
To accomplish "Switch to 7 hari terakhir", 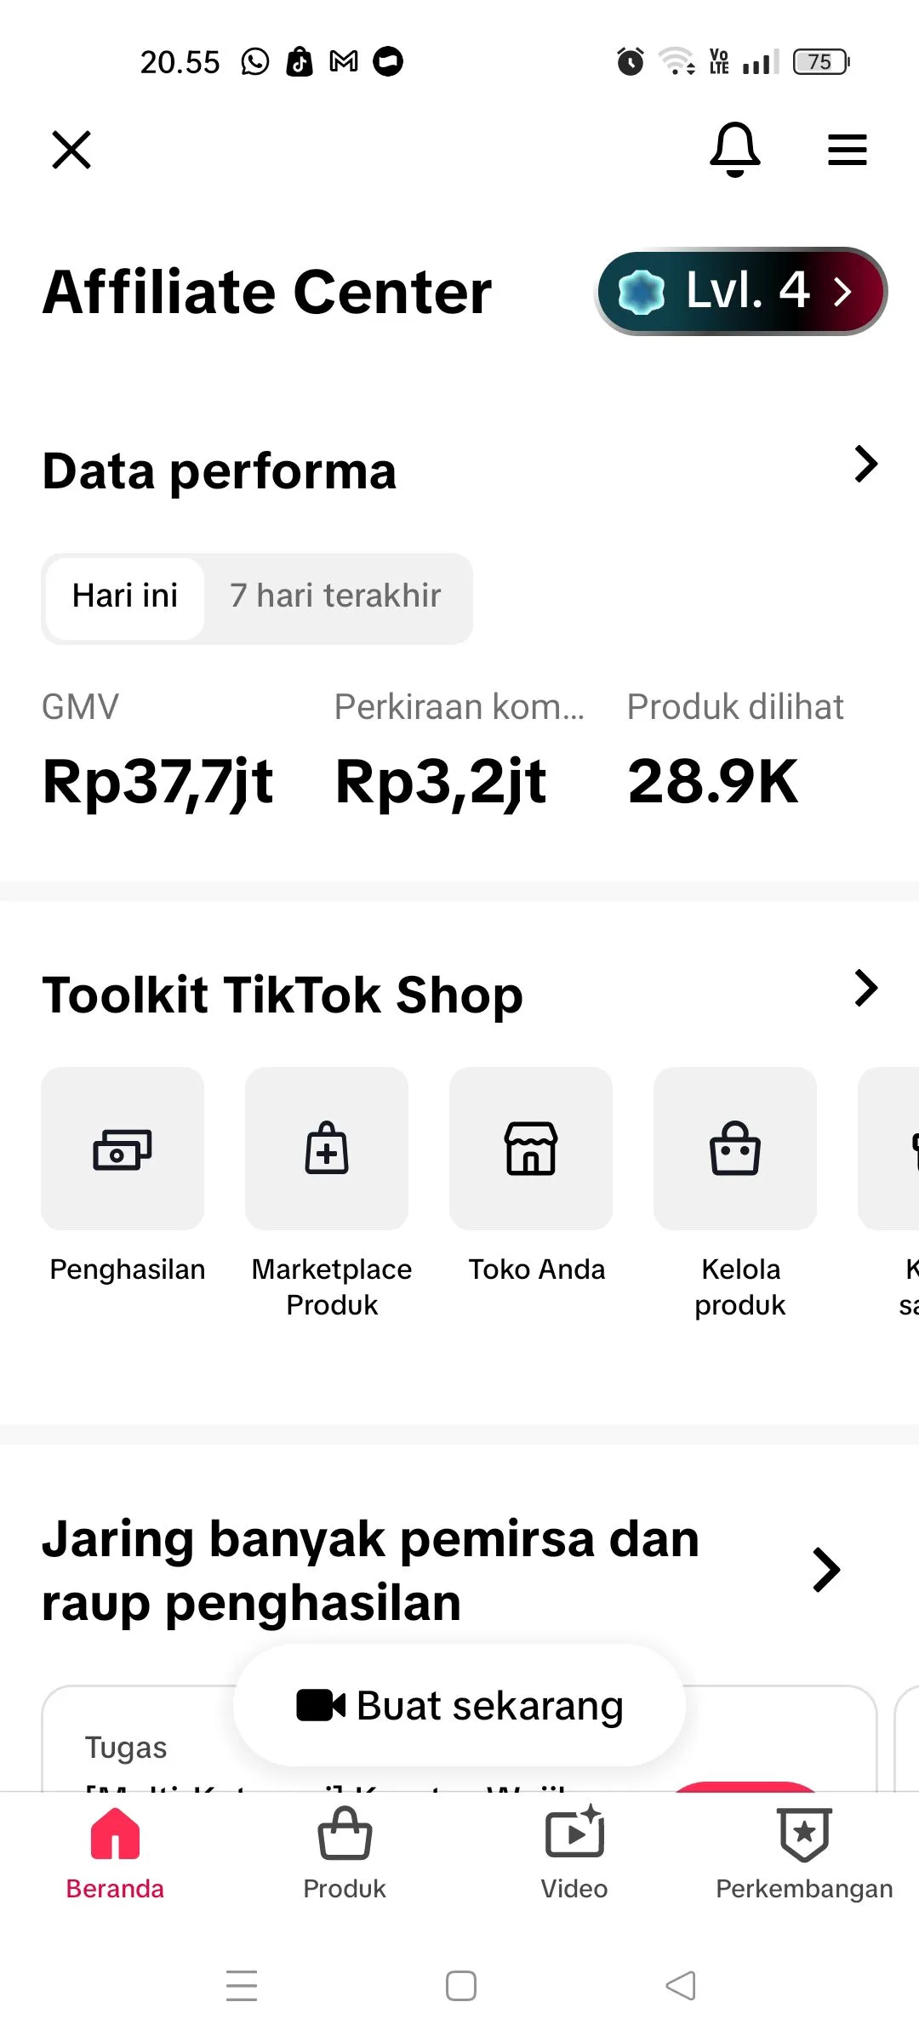I will point(335,596).
